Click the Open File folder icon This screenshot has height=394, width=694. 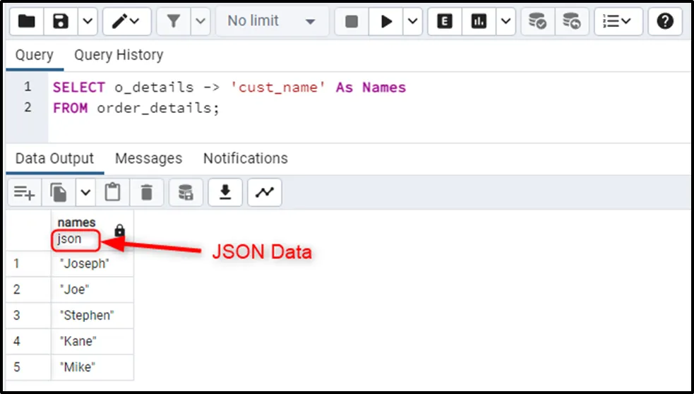coord(26,21)
